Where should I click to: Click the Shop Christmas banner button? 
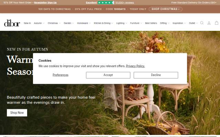pyautogui.click(x=165, y=9)
